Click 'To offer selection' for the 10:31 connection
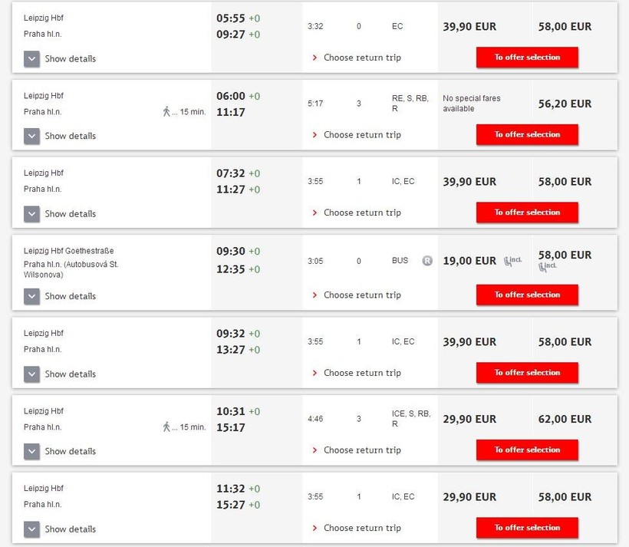The width and height of the screenshot is (629, 547). 527,450
